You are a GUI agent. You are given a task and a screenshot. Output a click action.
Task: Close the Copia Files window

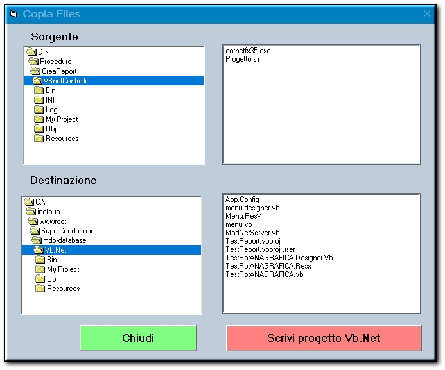tap(427, 13)
